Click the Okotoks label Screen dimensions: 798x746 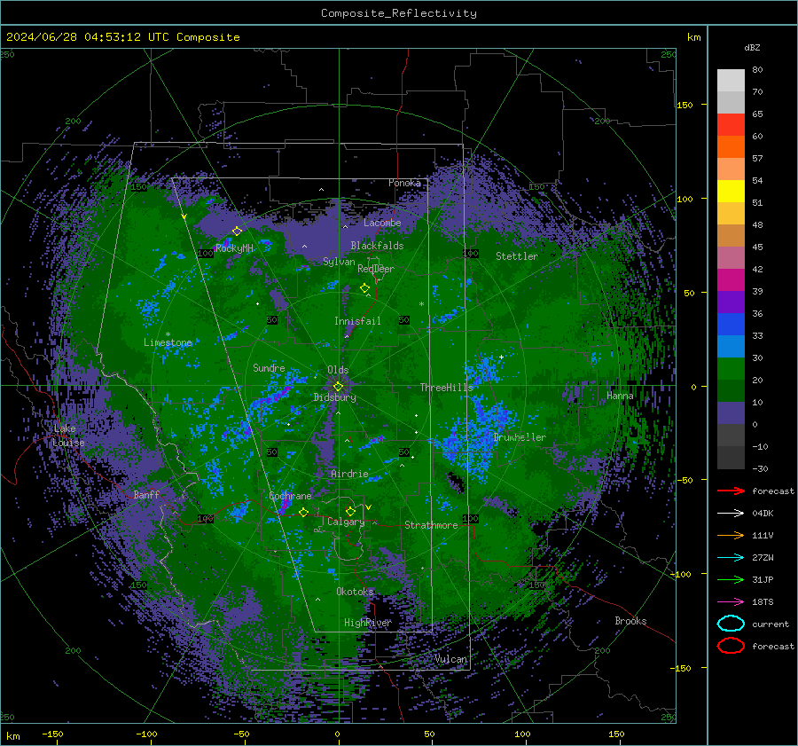pyautogui.click(x=355, y=592)
